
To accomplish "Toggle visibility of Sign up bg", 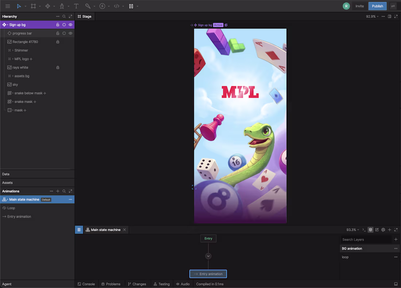I will pyautogui.click(x=70, y=25).
